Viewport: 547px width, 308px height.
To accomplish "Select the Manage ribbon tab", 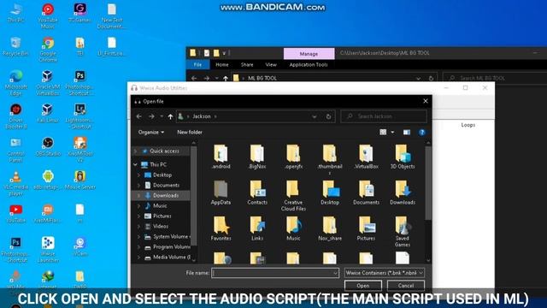I will coord(309,54).
